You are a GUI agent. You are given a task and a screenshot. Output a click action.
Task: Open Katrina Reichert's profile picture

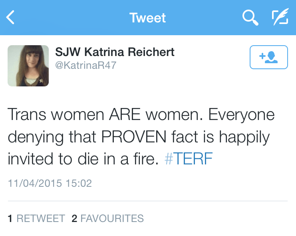pos(28,66)
